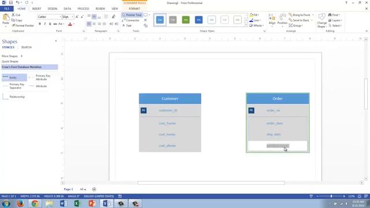The image size is (370, 208).
Task: Open the Change Shape menu
Action: 322,21
